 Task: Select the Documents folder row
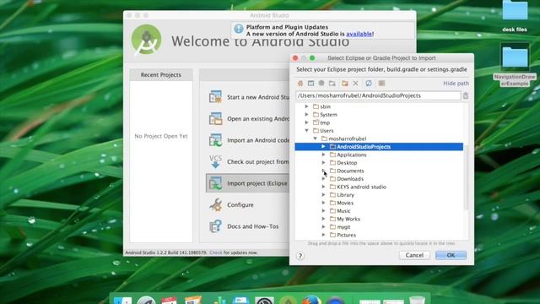click(379, 171)
